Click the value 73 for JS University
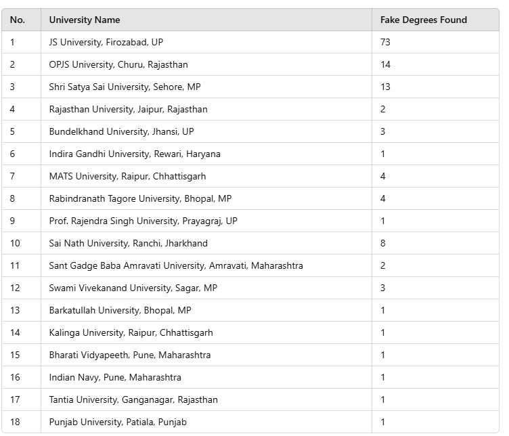The image size is (509, 436). 386,42
